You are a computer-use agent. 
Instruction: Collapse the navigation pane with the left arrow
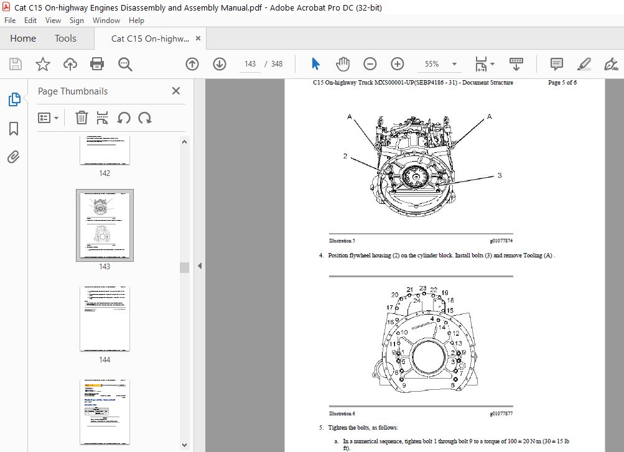(200, 265)
